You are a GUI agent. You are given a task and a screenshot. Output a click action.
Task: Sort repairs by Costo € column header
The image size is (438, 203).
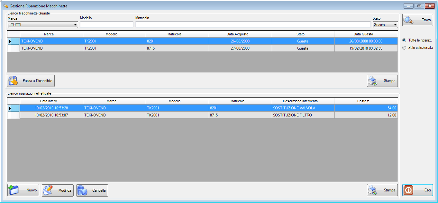[x=366, y=101]
